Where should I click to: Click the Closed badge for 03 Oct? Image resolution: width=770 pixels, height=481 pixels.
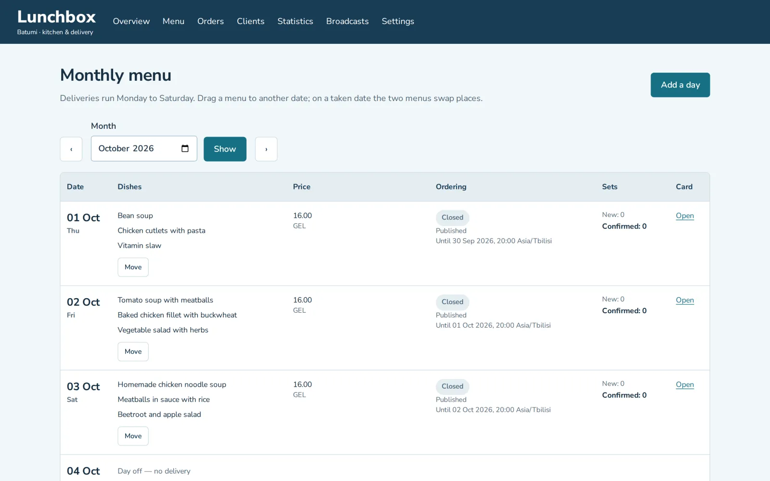pos(452,386)
